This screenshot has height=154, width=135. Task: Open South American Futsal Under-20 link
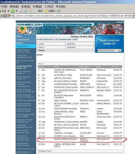coord(24,105)
